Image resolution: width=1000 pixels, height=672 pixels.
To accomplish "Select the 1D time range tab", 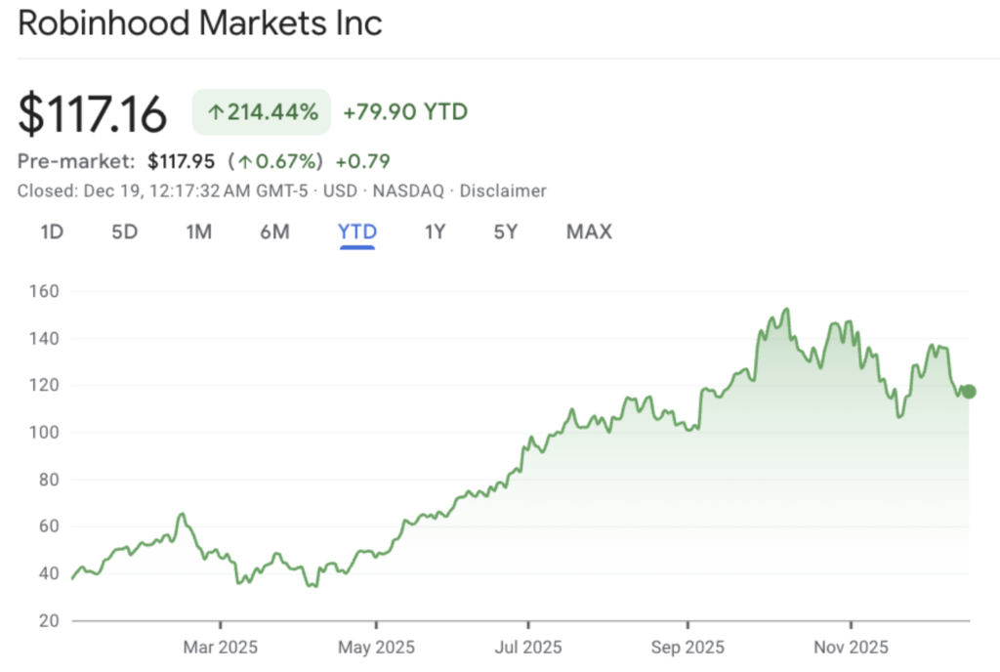I will point(52,231).
